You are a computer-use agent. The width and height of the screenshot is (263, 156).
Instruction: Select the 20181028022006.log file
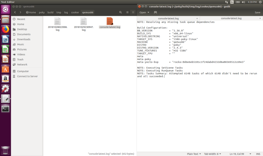[58, 24]
